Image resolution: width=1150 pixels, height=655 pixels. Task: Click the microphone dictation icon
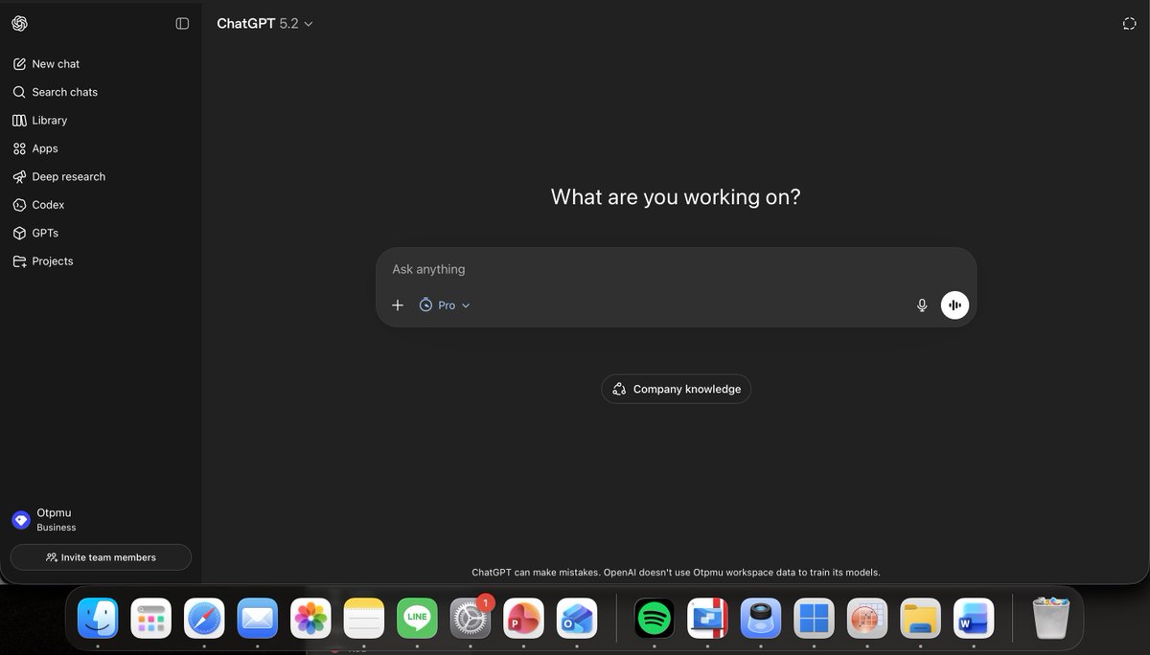(x=922, y=305)
